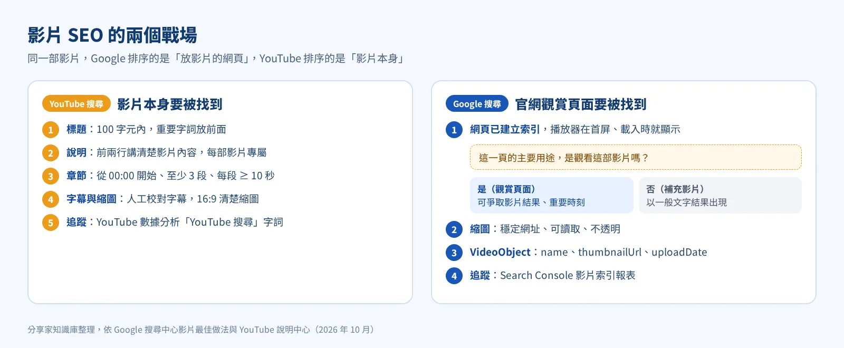Image resolution: width=844 pixels, height=348 pixels.
Task: Click the orange number 1 circle beside 標題
Action: 51,130
